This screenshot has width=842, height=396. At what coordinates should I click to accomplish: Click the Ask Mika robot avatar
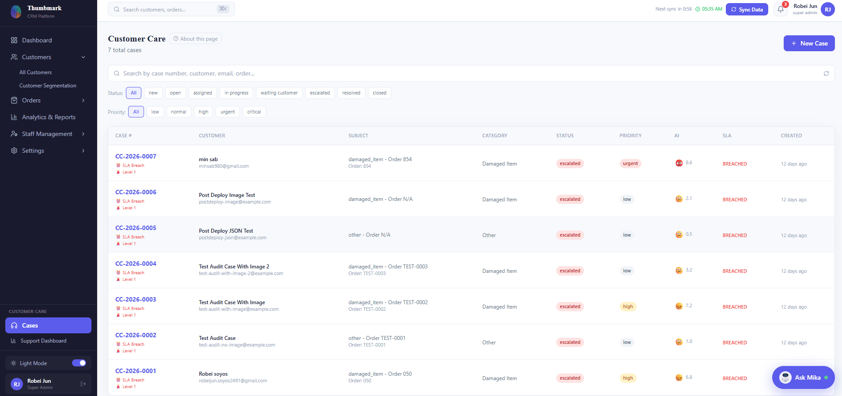[x=785, y=377]
